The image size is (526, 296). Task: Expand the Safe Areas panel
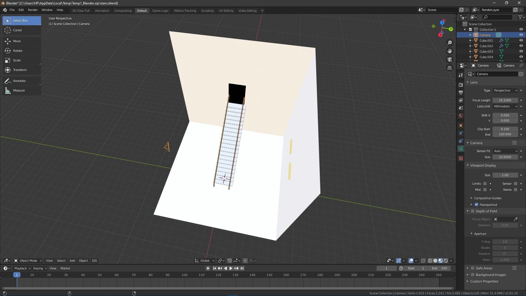pyautogui.click(x=468, y=268)
